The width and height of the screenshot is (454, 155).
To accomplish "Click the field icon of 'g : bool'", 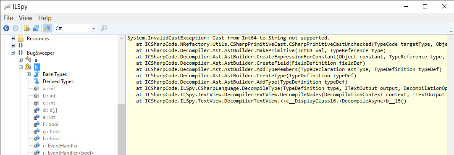I will [x=37, y=131].
